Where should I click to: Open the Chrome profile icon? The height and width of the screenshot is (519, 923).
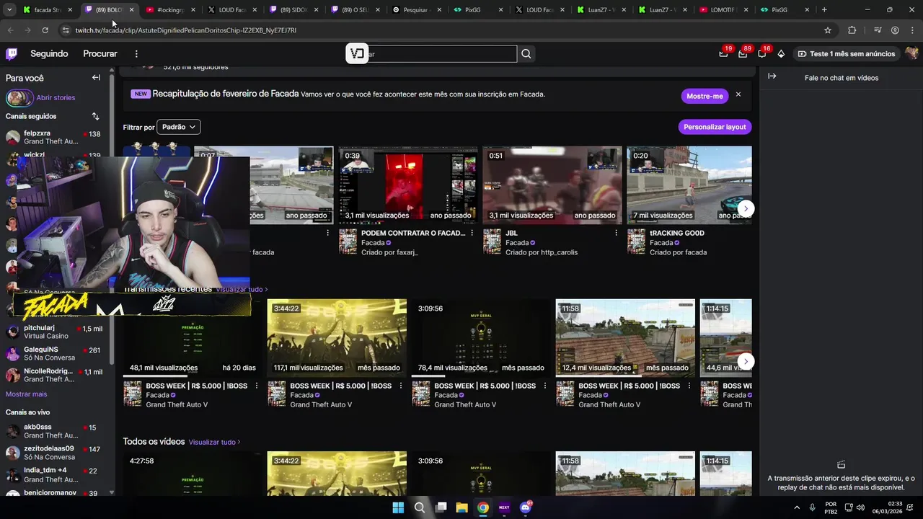pos(895,30)
